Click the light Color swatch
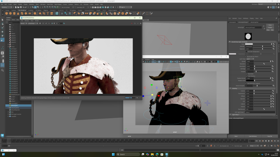Screen dimensions: 280x157 tap(249, 44)
